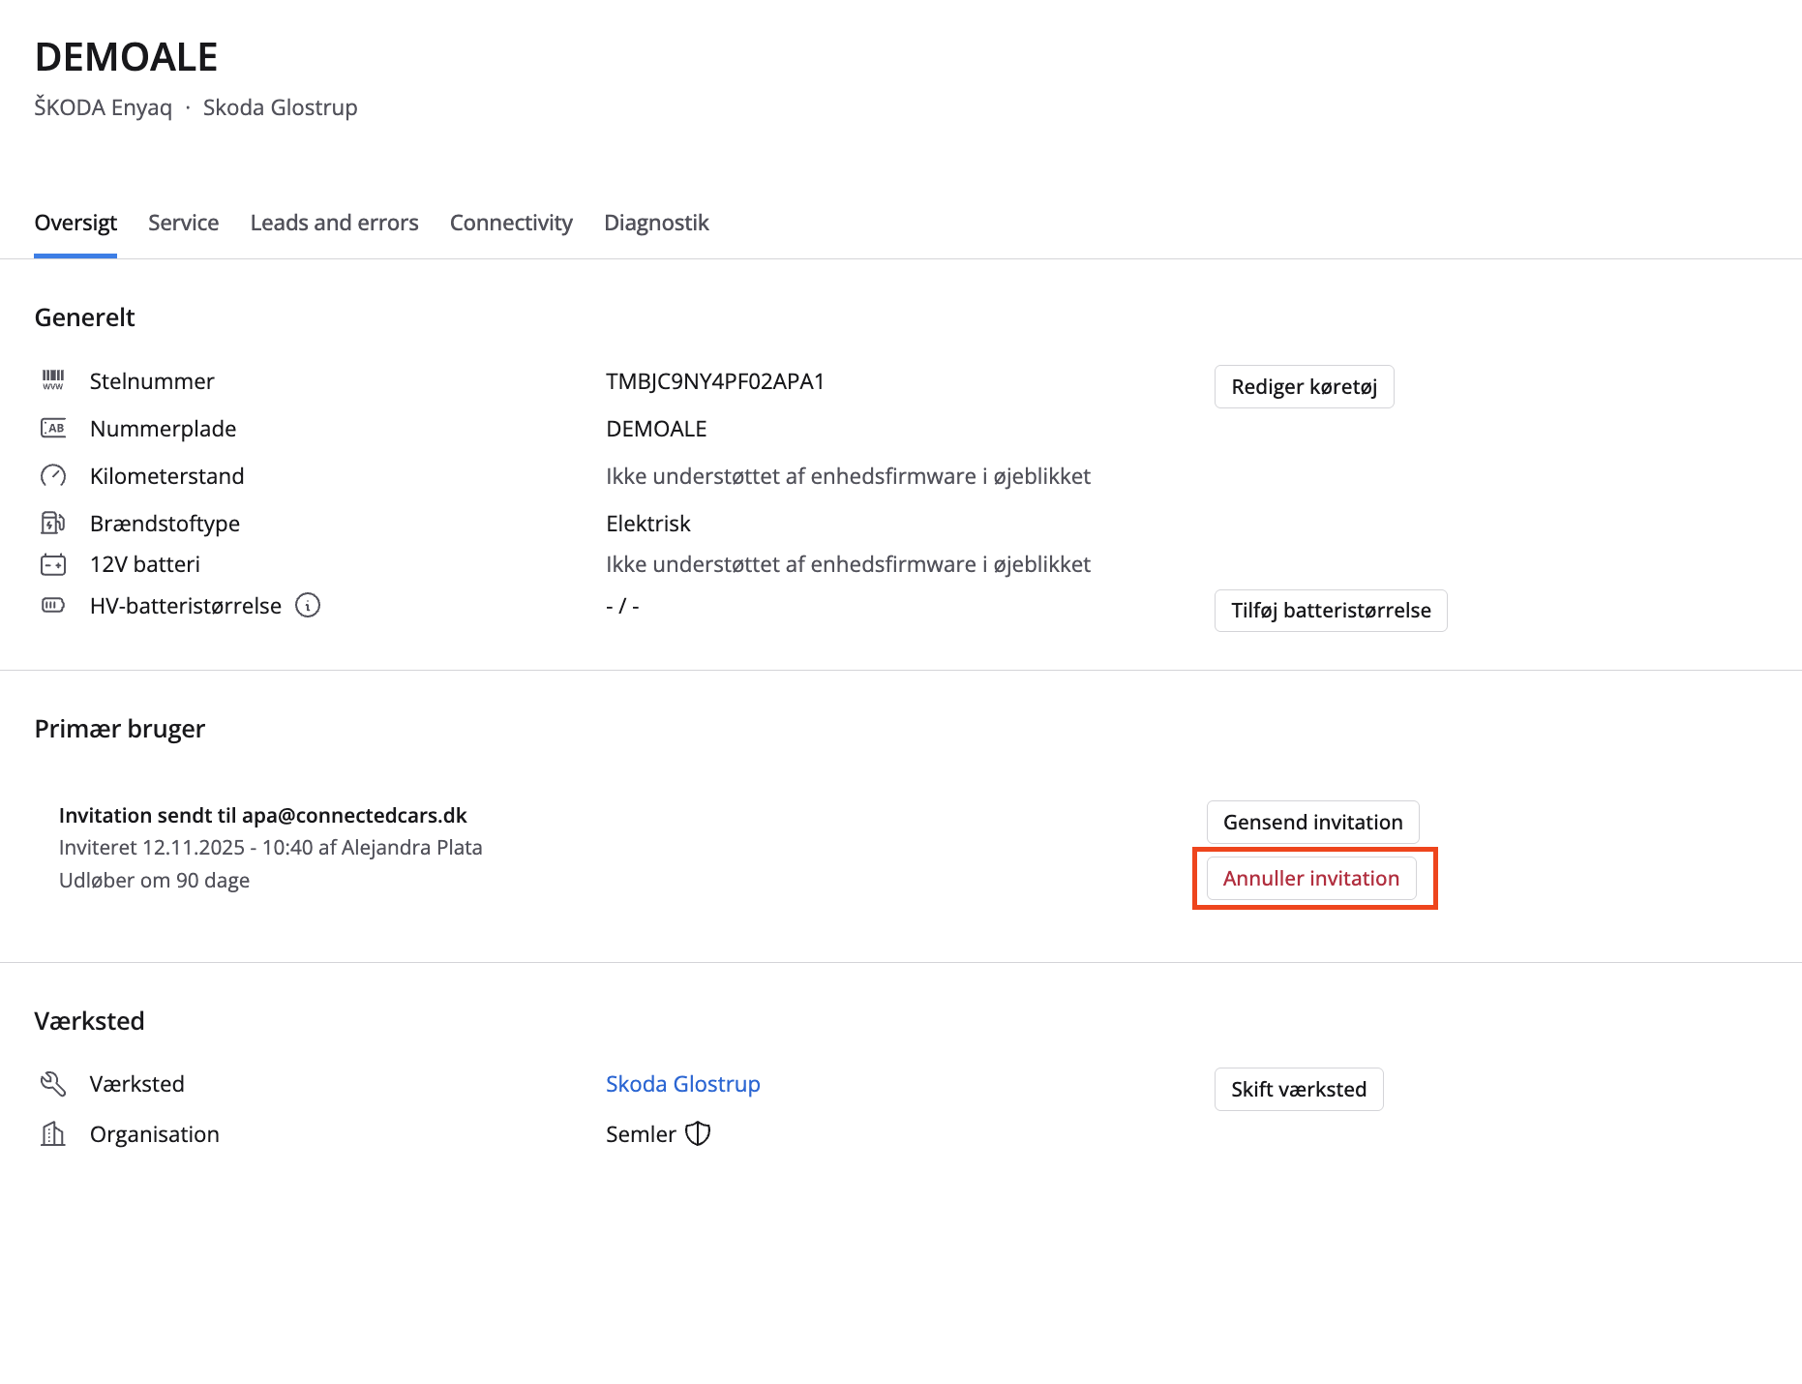Click Tilføj batteristørrelse
Image resolution: width=1802 pixels, height=1384 pixels.
[1331, 611]
